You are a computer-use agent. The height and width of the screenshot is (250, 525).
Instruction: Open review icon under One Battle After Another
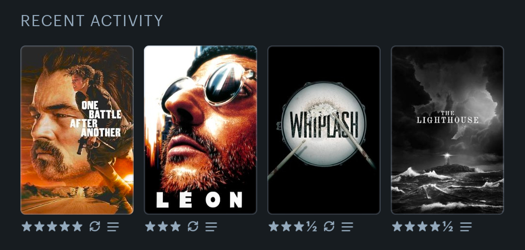pyautogui.click(x=113, y=227)
